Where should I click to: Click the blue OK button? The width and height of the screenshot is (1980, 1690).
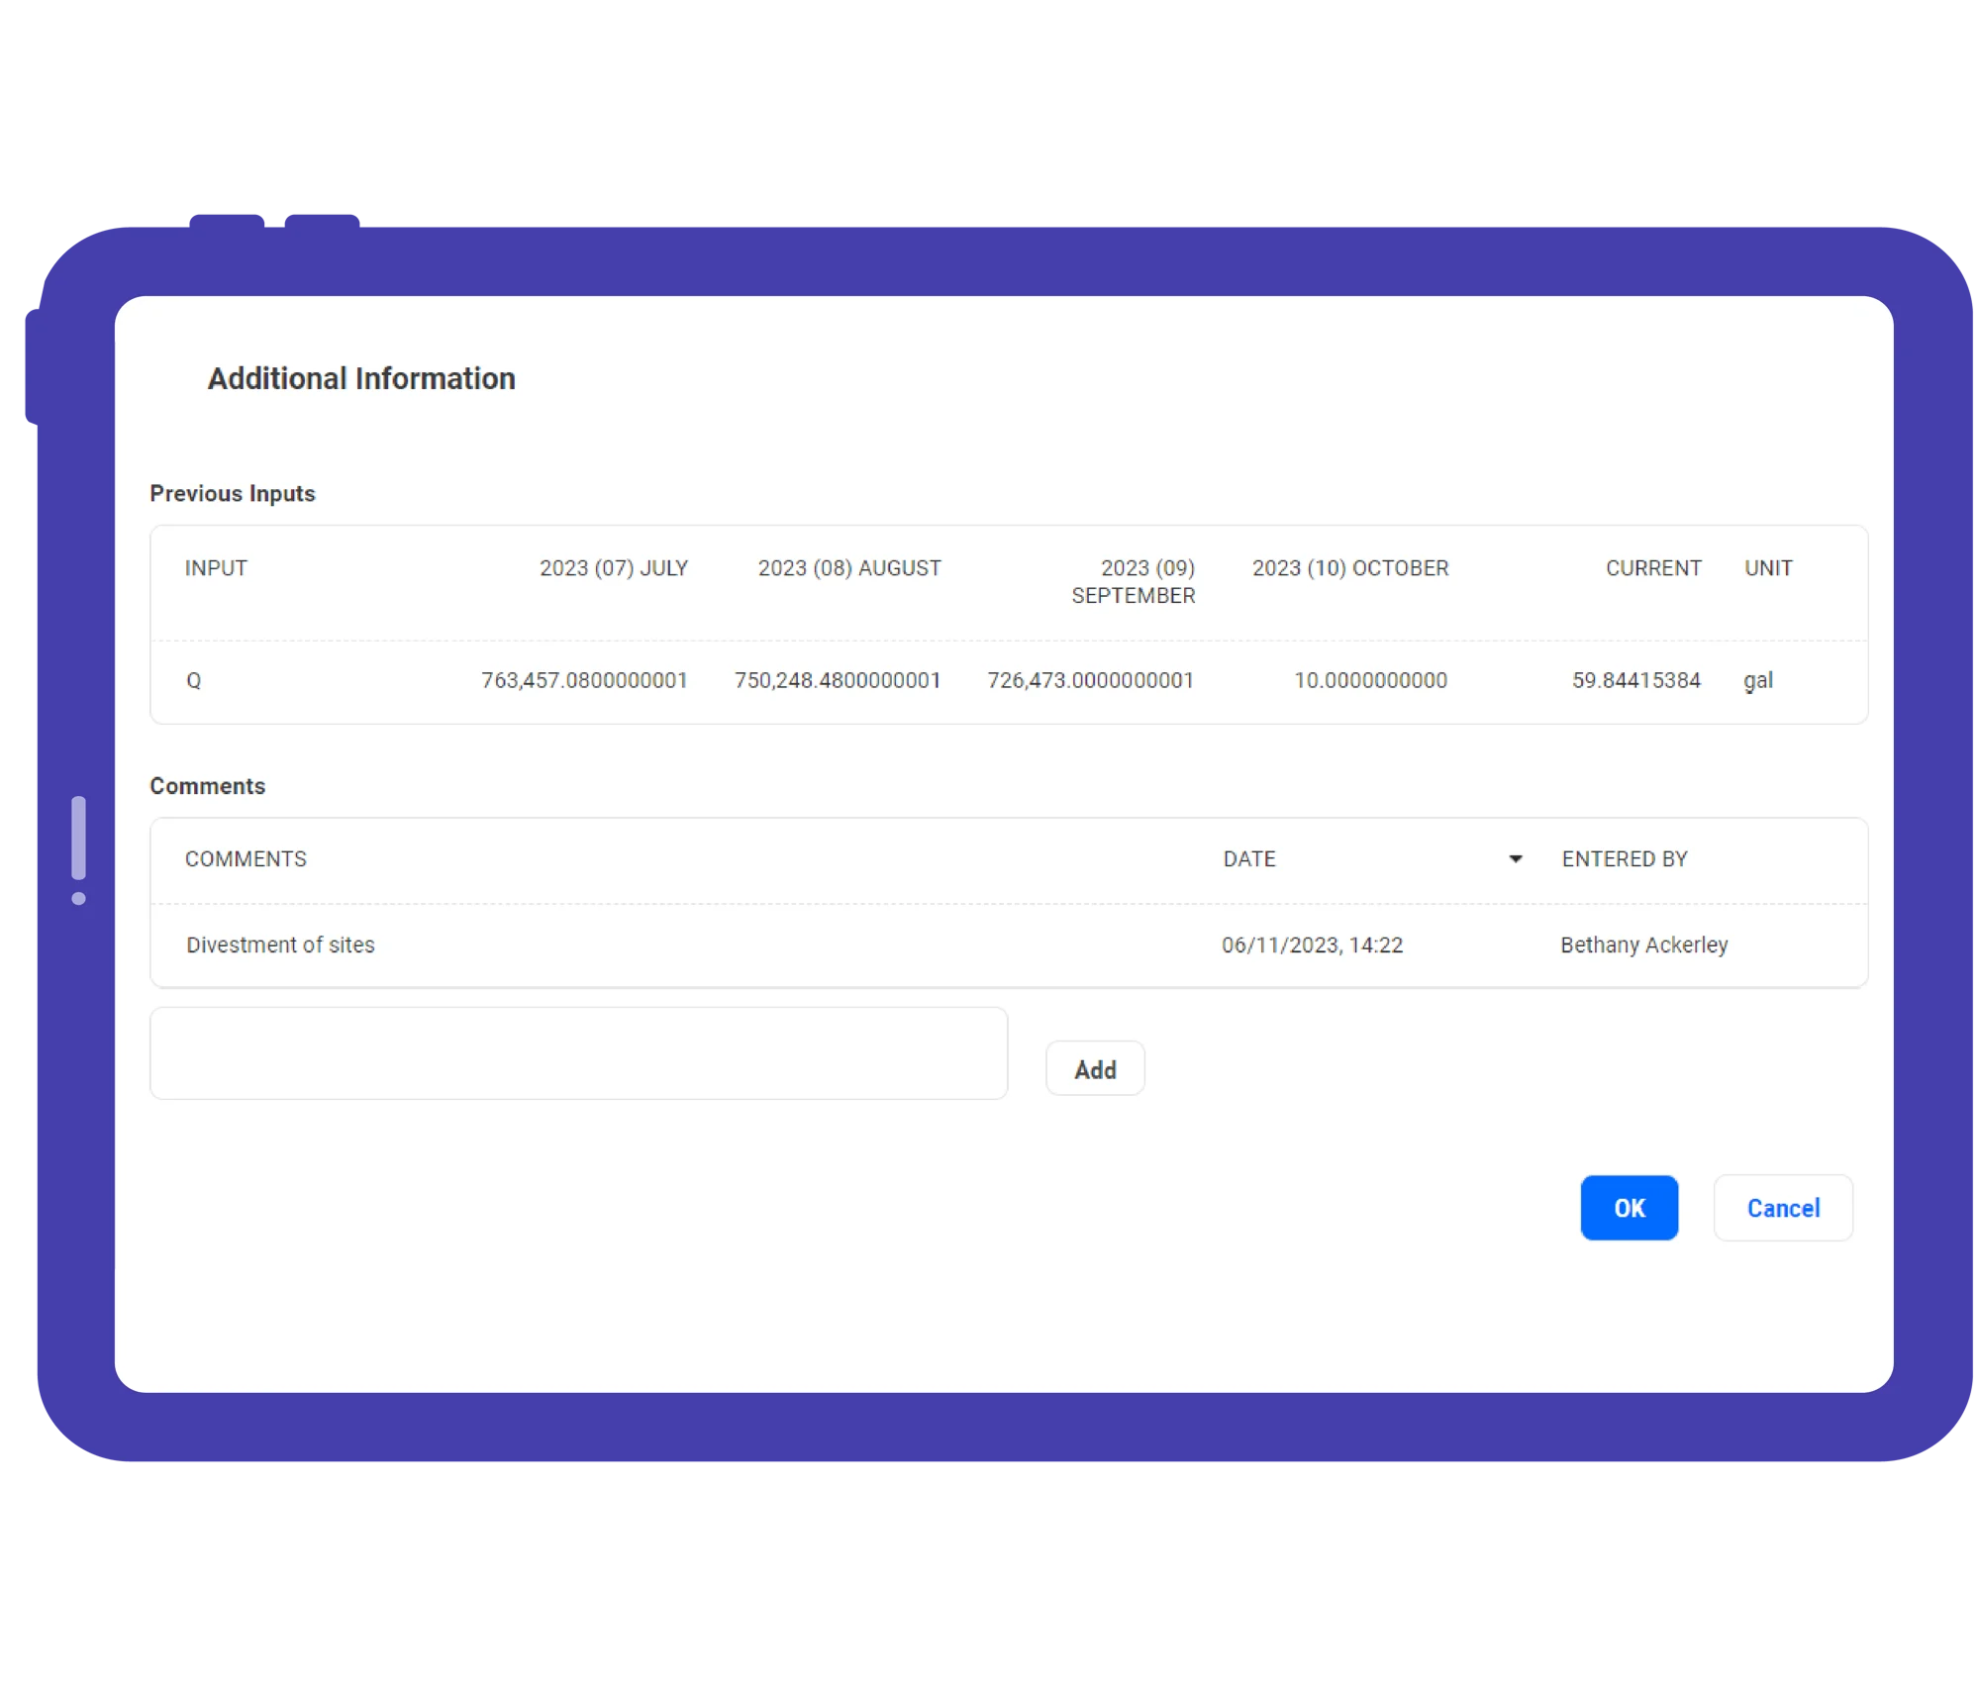pos(1629,1208)
